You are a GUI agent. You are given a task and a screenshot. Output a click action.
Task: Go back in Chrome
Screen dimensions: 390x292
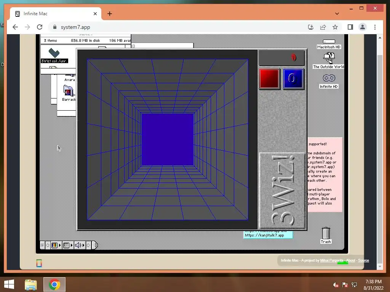(15, 27)
